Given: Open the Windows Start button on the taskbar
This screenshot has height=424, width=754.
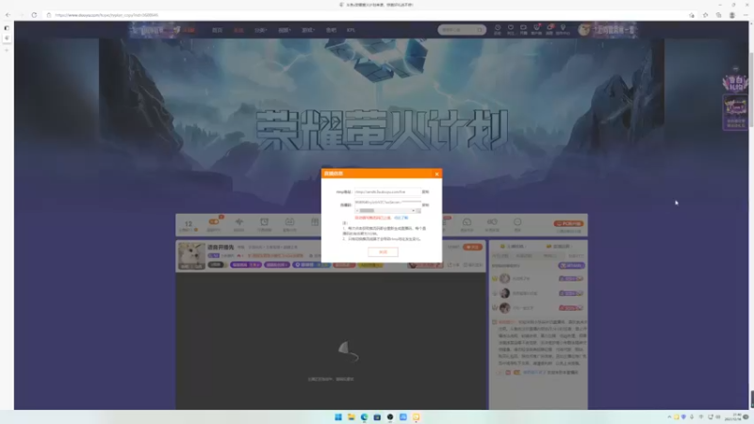Looking at the screenshot, I should click(x=338, y=416).
